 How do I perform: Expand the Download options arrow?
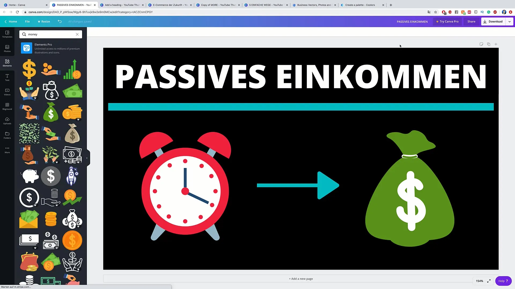pos(509,21)
